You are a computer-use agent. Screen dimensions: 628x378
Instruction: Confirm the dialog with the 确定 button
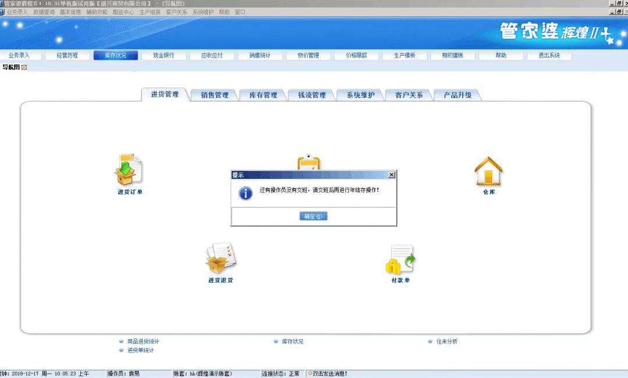[x=313, y=216]
